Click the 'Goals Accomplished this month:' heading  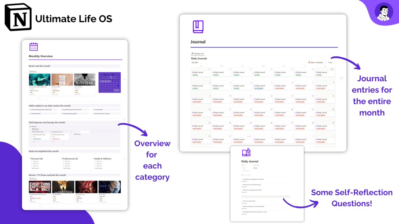point(44,151)
